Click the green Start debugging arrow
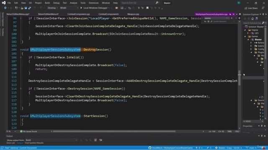The image size is (268, 150). [x=81, y=8]
